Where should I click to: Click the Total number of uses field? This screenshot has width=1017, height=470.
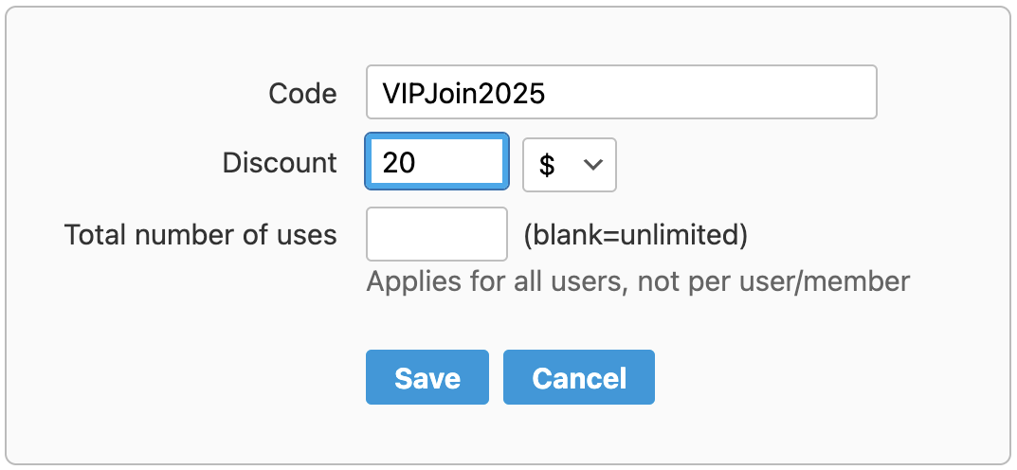[436, 234]
